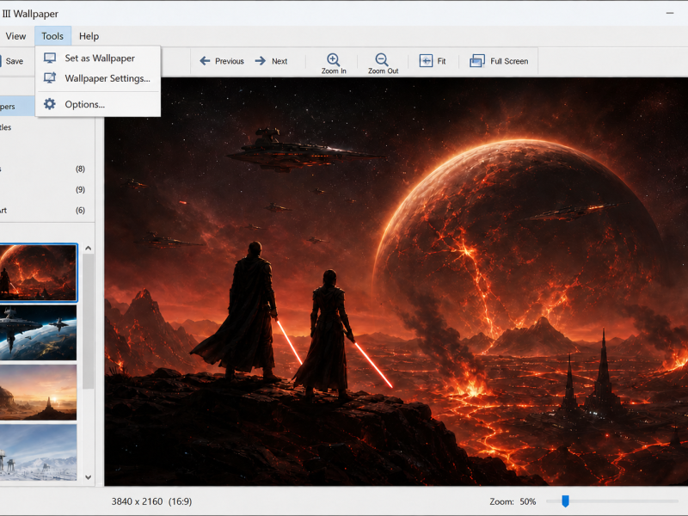This screenshot has width=688, height=516.
Task: Go to the Previous image
Action: pos(222,61)
